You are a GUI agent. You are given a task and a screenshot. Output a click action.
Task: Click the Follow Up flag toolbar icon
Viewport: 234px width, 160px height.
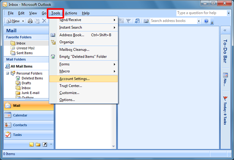pos(128,21)
